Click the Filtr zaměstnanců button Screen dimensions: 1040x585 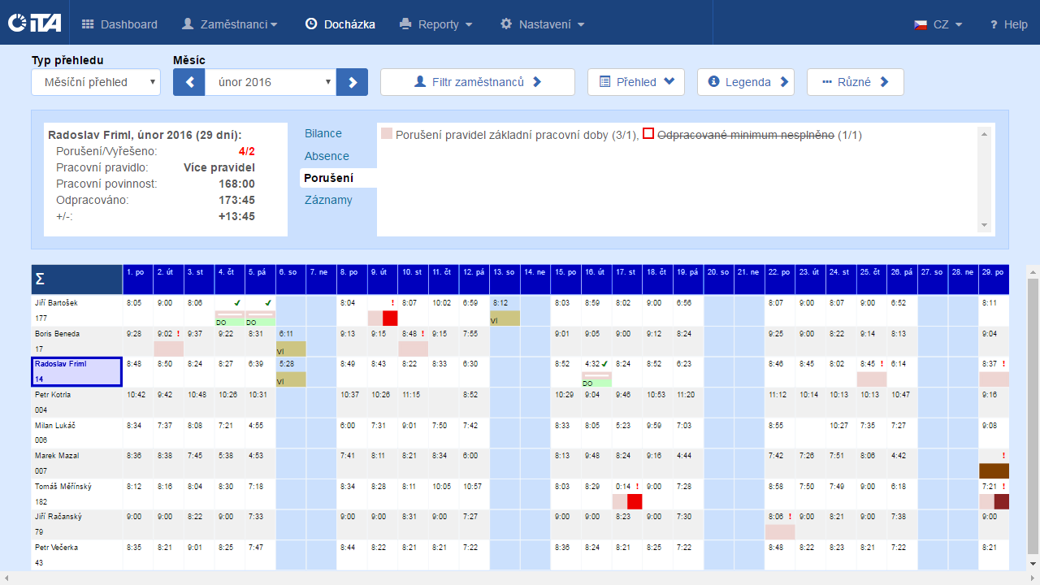(478, 82)
